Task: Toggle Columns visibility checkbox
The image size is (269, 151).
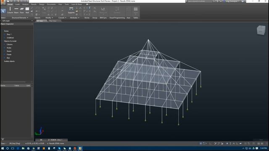Action: tap(5, 44)
